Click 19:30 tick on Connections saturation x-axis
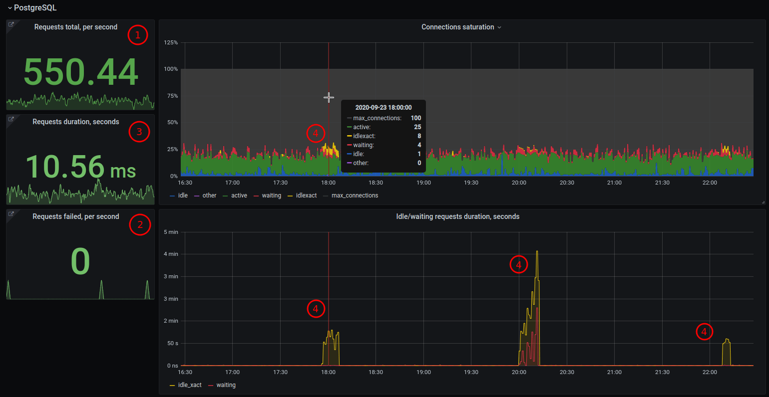 [471, 183]
